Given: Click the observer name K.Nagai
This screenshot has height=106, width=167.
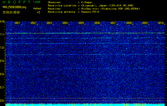Looking at the screenshot, I should point(87,2).
